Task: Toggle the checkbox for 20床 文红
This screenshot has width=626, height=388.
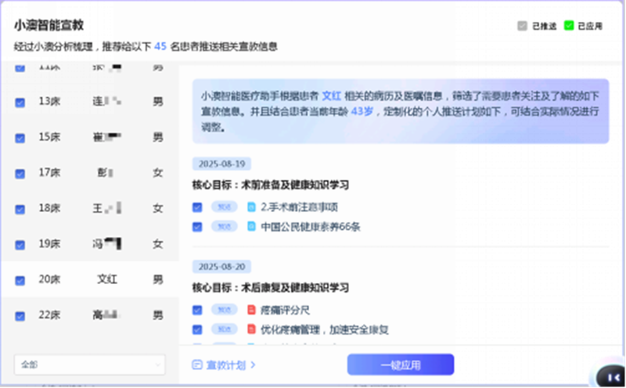Action: point(20,279)
